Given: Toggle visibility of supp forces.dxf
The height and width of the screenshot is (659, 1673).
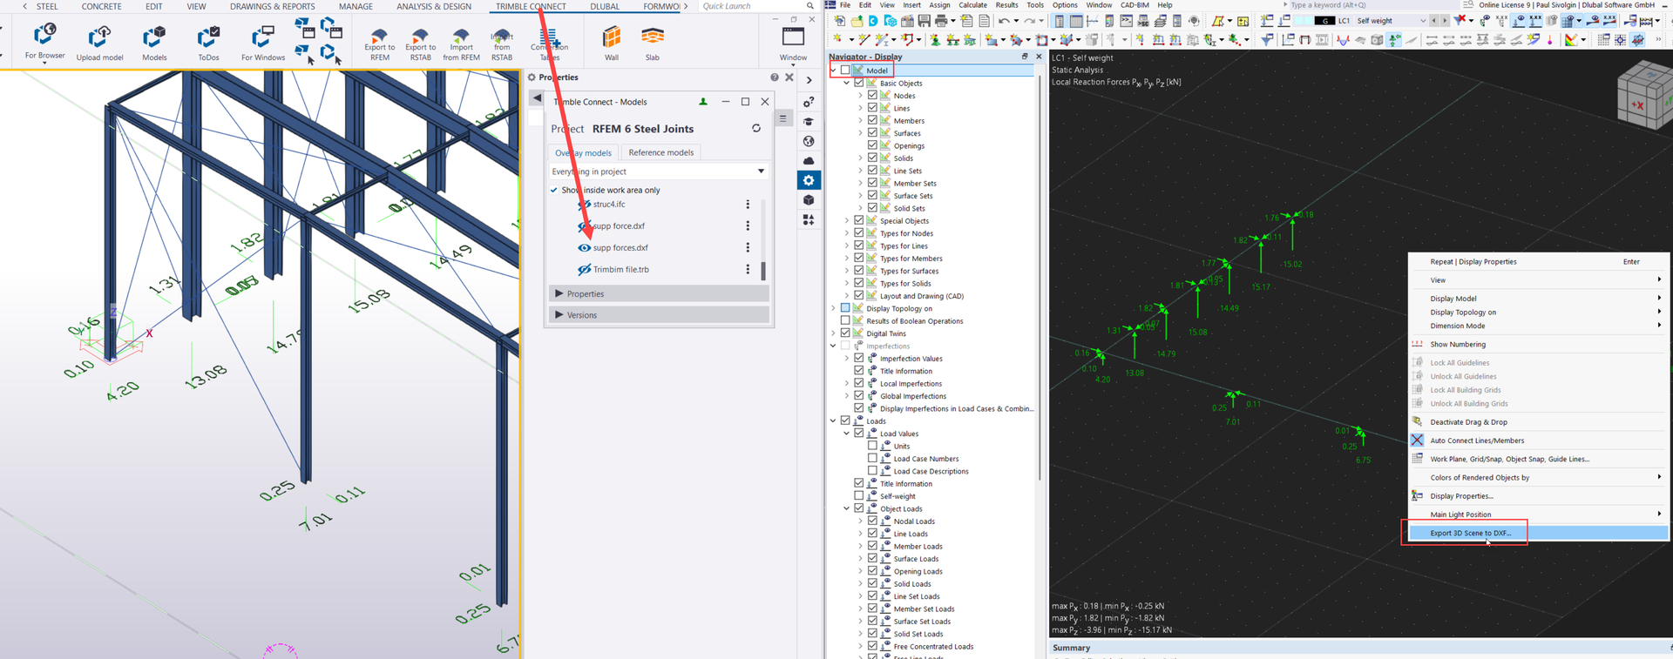Looking at the screenshot, I should (x=584, y=248).
